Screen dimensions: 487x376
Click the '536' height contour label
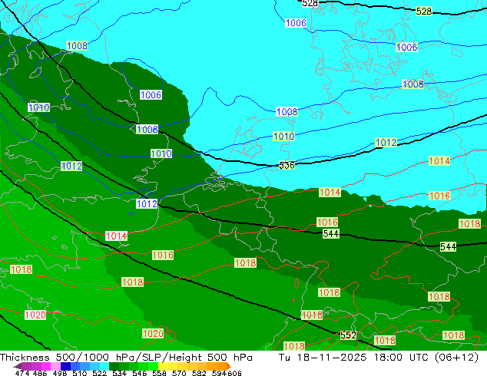pyautogui.click(x=287, y=165)
